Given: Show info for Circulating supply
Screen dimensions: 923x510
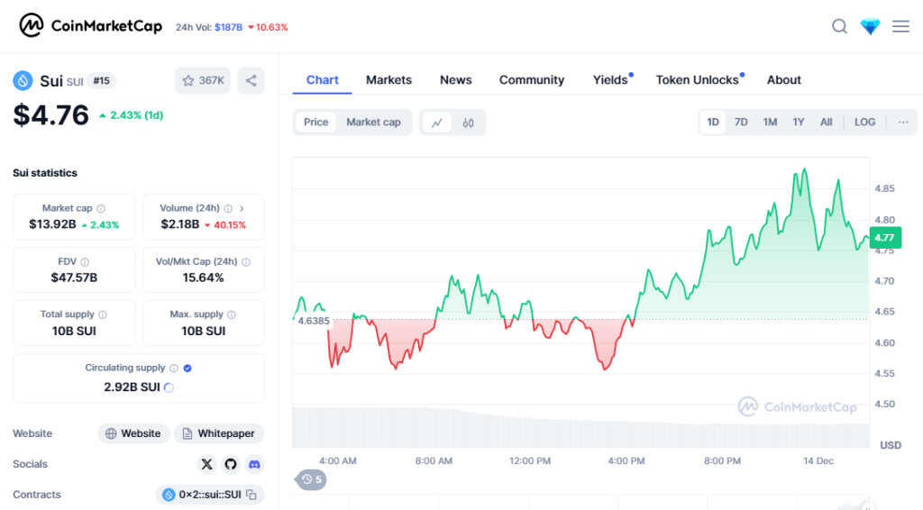Looking at the screenshot, I should 174,369.
